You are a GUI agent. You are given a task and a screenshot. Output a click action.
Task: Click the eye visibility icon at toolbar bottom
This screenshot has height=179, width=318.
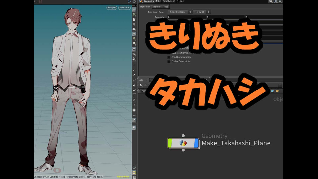coord(134,177)
